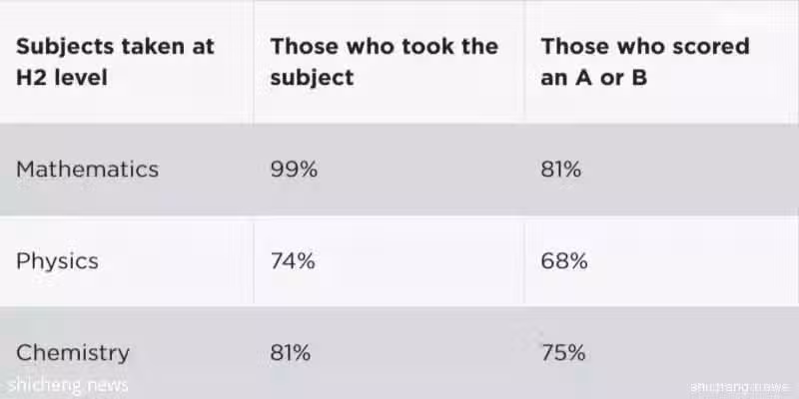Click the 81% score cell for Mathematics
This screenshot has height=399, width=799.
561,169
